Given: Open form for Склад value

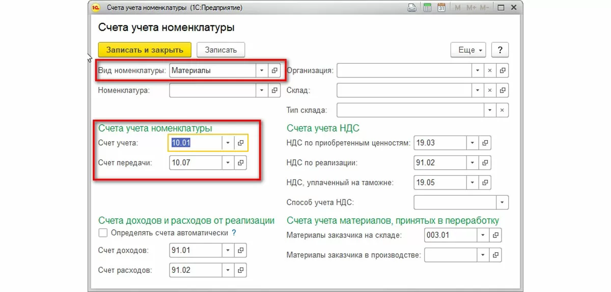Looking at the screenshot, I should pyautogui.click(x=503, y=90).
